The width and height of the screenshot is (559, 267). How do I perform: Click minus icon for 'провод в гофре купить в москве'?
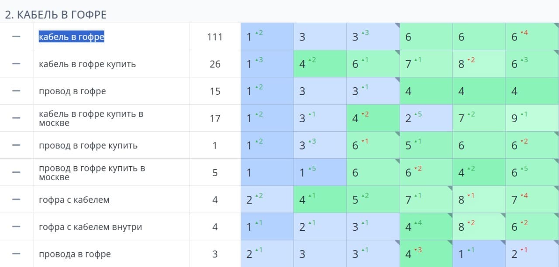point(16,172)
